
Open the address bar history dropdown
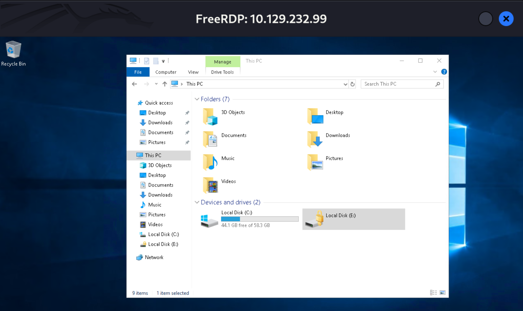(x=345, y=84)
